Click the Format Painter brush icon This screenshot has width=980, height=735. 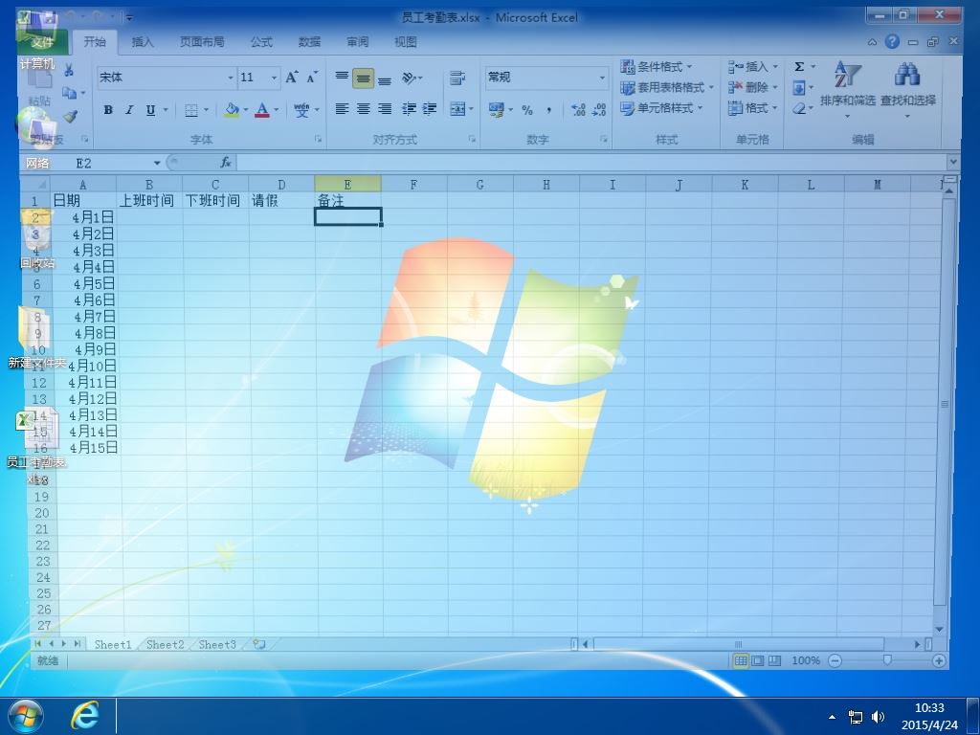tap(70, 116)
